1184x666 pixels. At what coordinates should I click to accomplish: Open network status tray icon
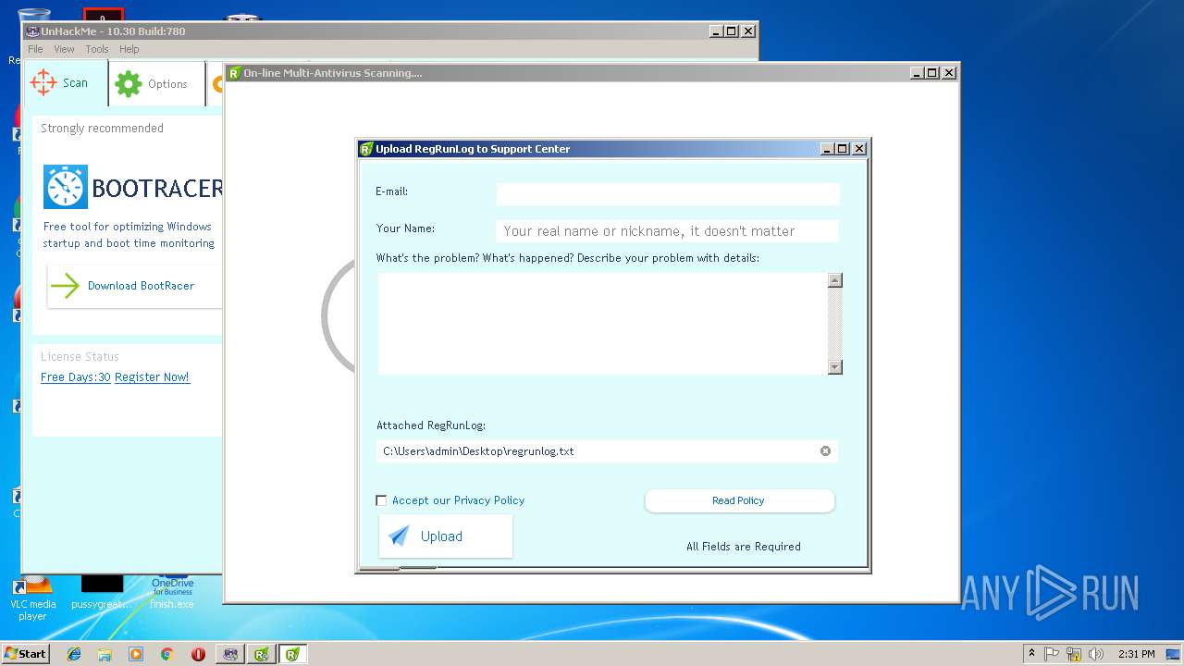[x=1074, y=654]
